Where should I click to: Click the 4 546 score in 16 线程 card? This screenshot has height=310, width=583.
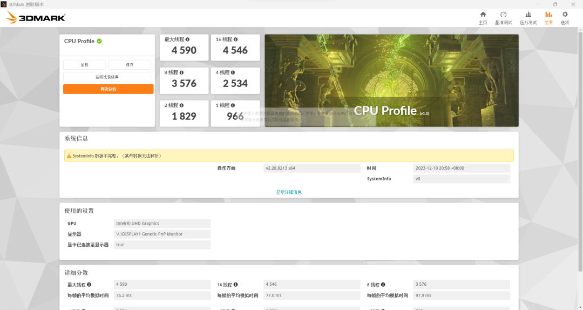click(x=235, y=50)
